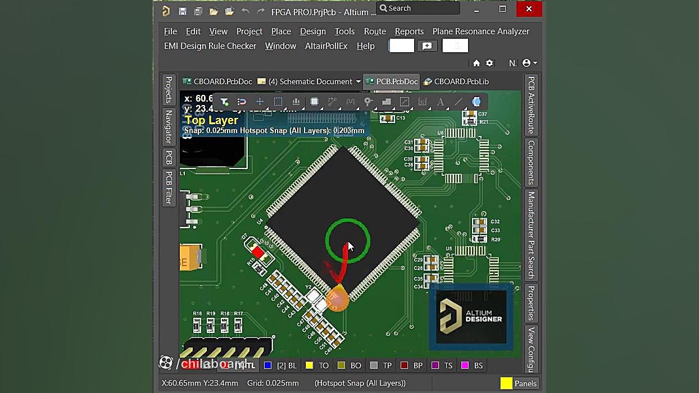
Task: Switch to the CBOARD.PcbLib tab
Action: point(456,81)
